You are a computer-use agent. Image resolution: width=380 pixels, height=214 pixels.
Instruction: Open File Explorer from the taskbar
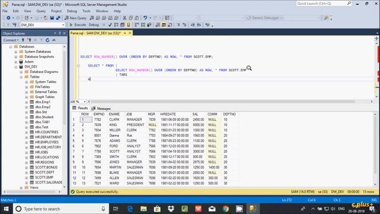pyautogui.click(x=144, y=209)
